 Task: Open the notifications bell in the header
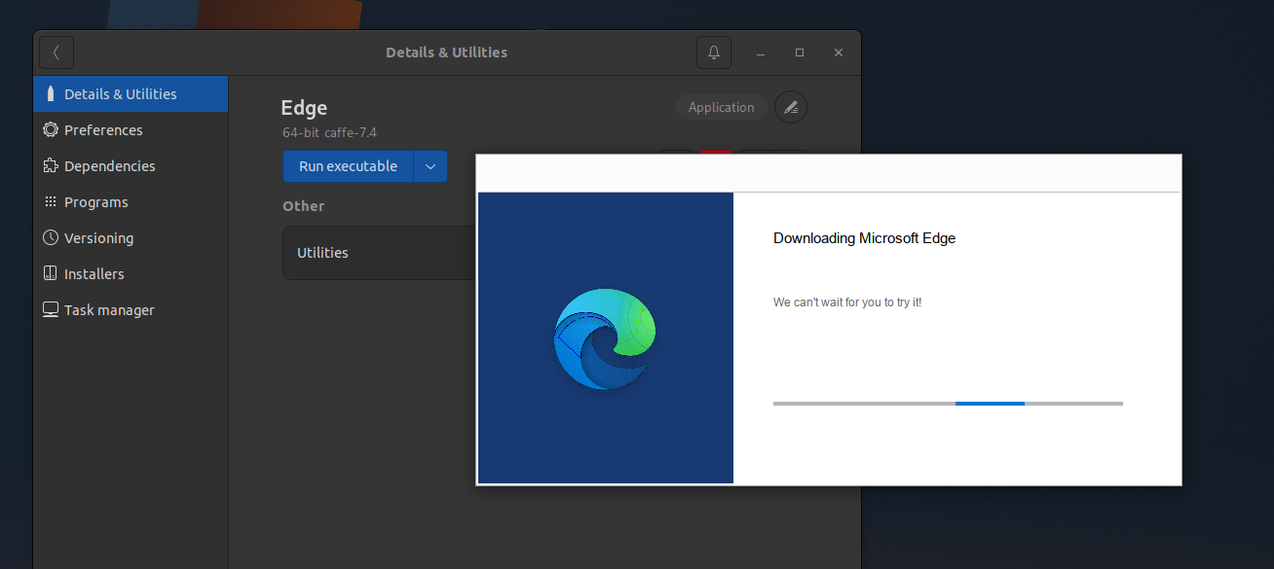(x=714, y=53)
